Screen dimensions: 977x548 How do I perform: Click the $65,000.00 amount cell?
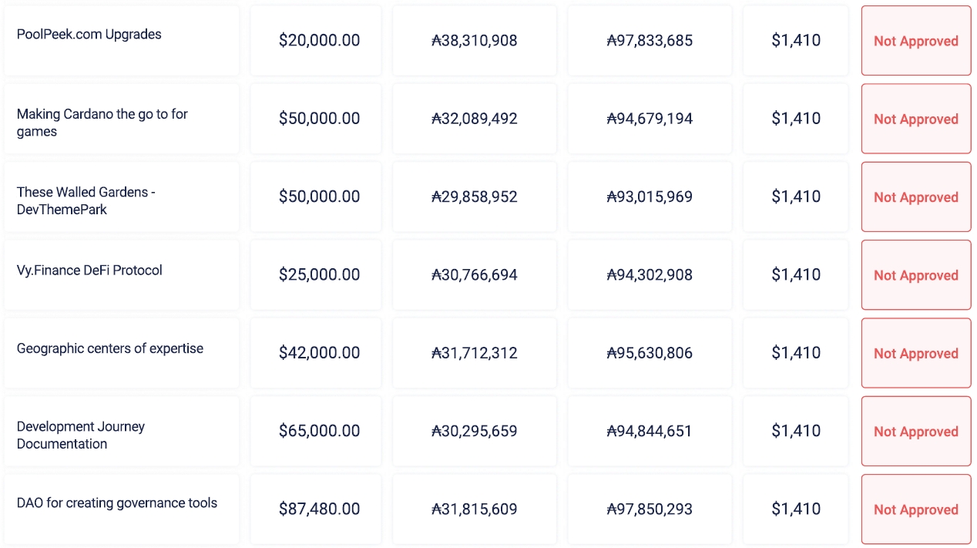[319, 432]
